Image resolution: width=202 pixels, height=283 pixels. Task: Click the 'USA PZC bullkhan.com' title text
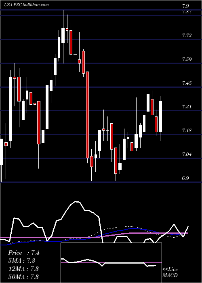27,4
